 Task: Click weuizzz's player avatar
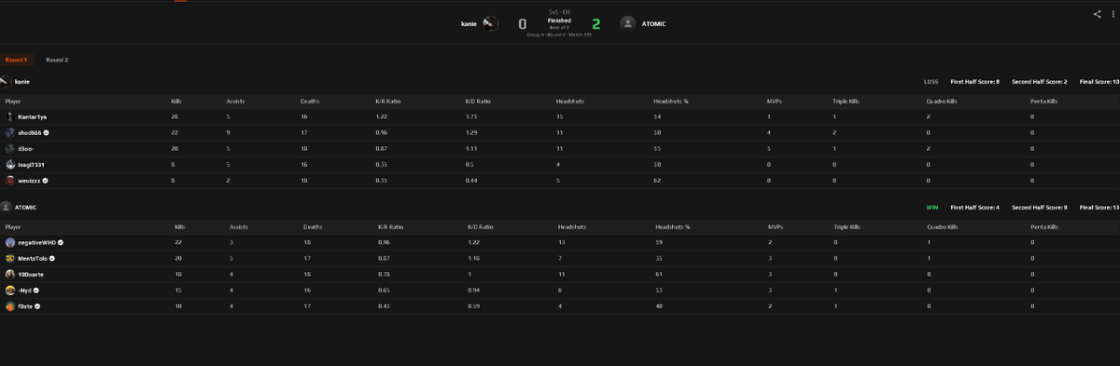9,180
